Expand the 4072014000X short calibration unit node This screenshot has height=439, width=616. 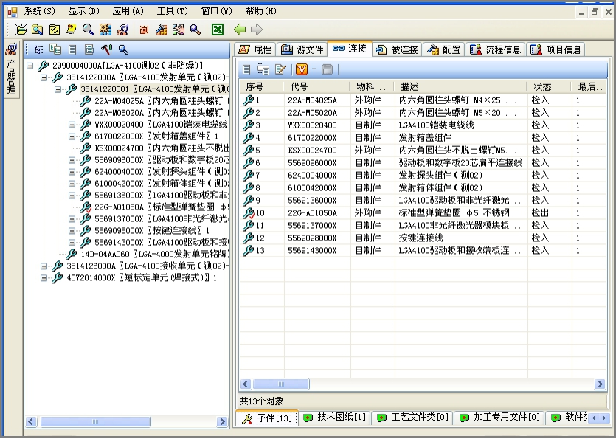[44, 278]
